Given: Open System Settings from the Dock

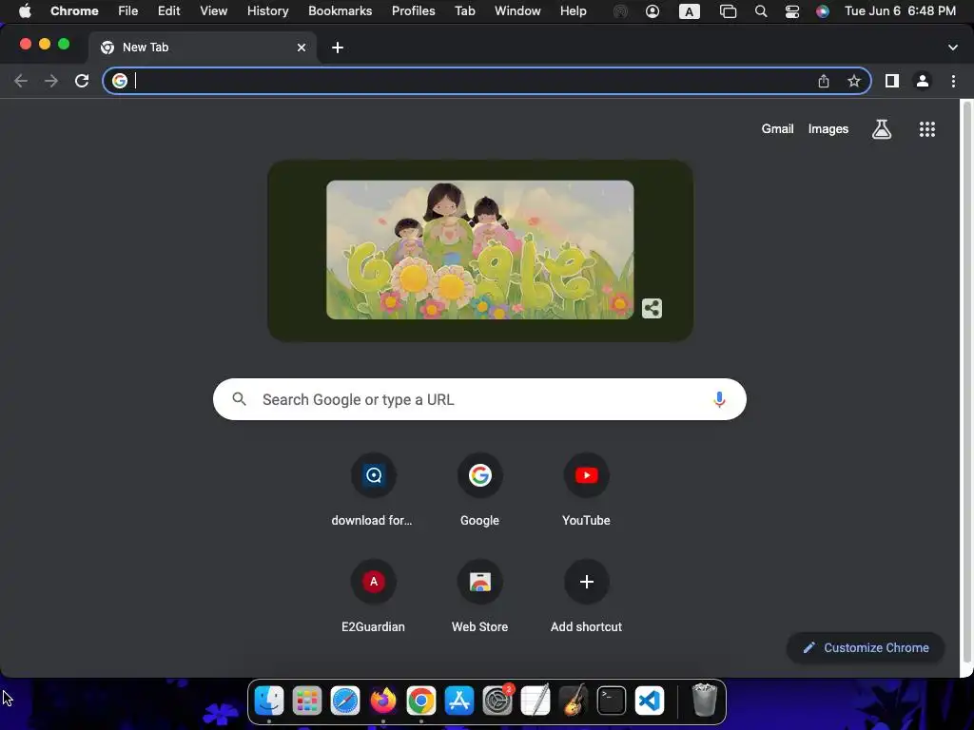Looking at the screenshot, I should point(497,701).
